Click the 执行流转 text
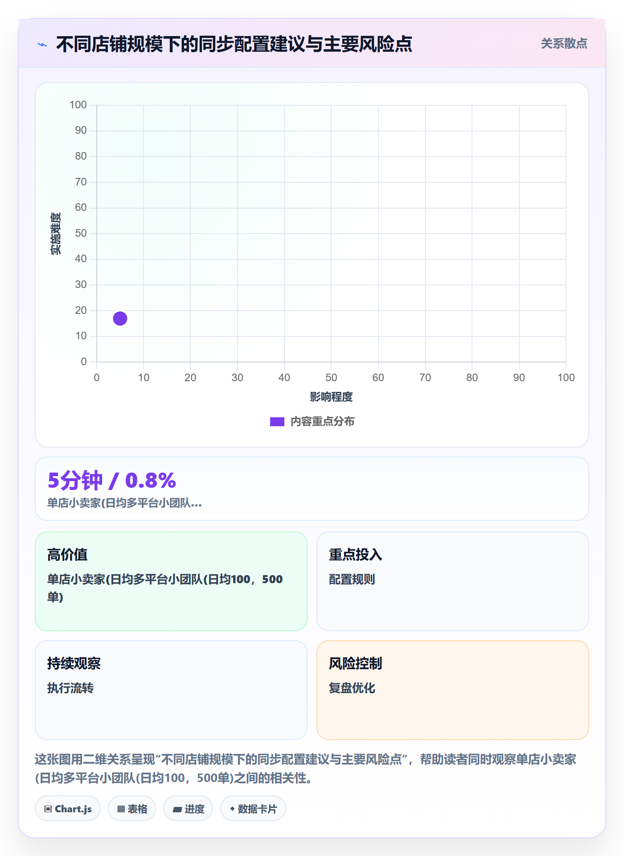 tap(70, 688)
